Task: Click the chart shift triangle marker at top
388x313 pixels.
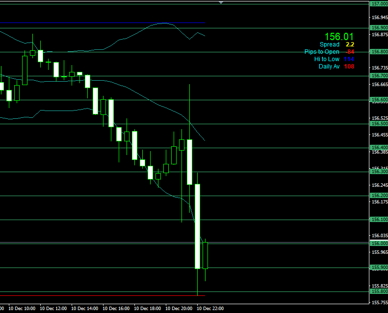Action: [221, 2]
